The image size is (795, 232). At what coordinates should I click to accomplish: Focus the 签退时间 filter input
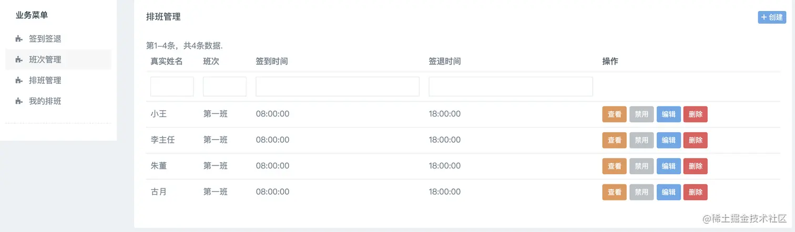pos(511,87)
